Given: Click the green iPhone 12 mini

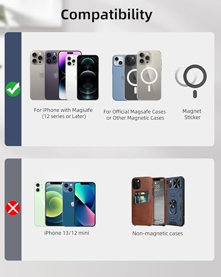Looking at the screenshot, I should (x=40, y=204).
